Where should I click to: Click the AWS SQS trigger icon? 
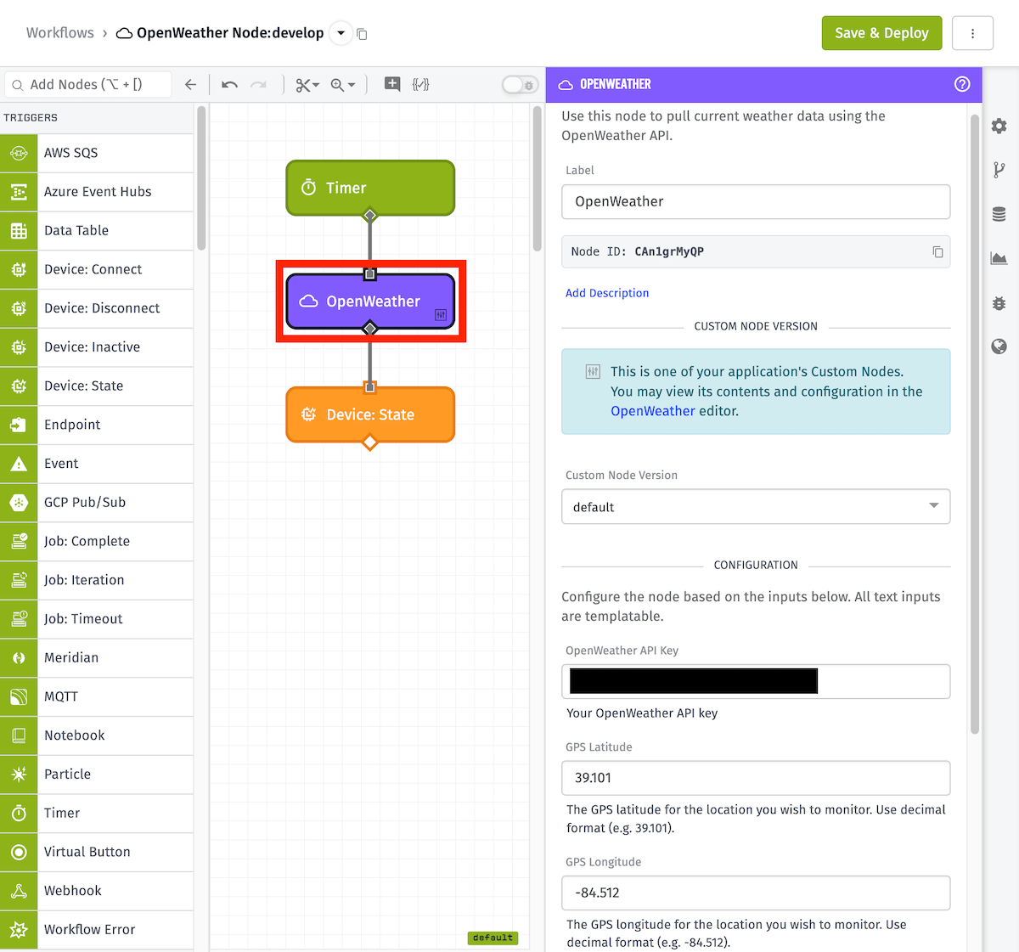pos(19,153)
